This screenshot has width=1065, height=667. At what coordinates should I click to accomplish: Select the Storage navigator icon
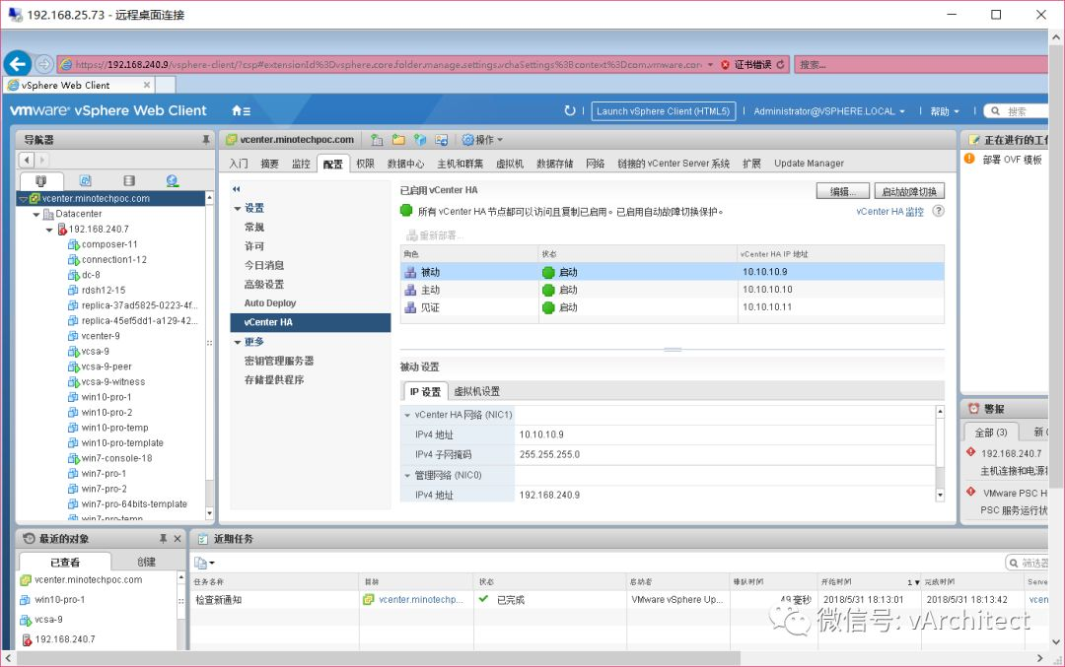click(129, 180)
